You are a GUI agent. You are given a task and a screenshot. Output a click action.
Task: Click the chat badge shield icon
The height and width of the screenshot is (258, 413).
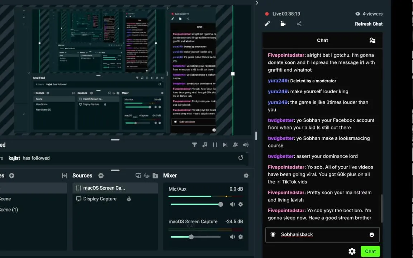point(273,235)
